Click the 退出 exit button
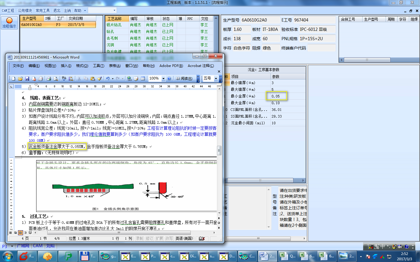The image size is (420, 262). point(57,10)
